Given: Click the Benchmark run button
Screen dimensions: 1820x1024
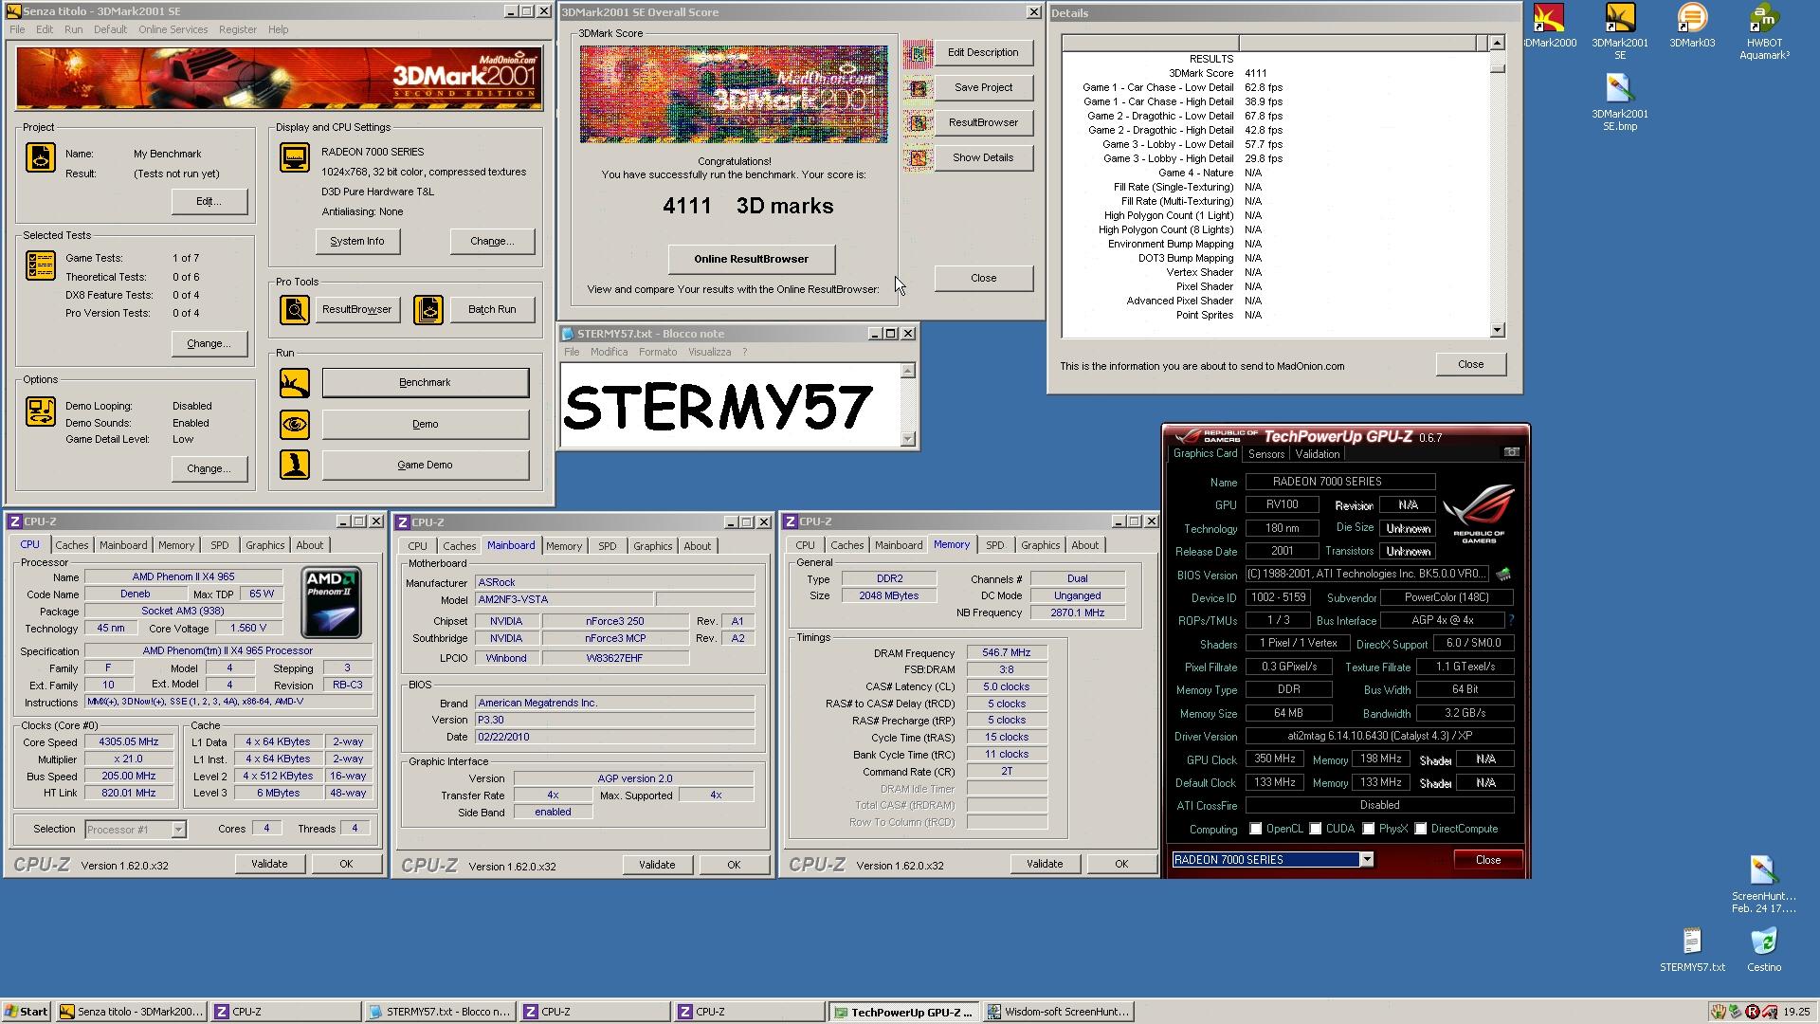Looking at the screenshot, I should pos(425,383).
